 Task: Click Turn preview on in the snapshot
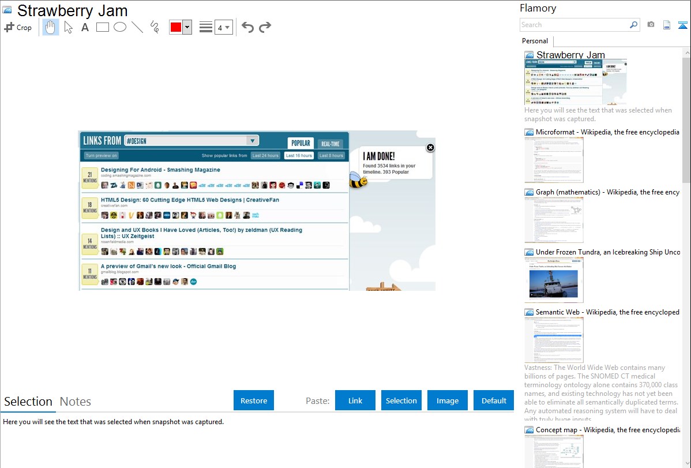[x=101, y=156]
